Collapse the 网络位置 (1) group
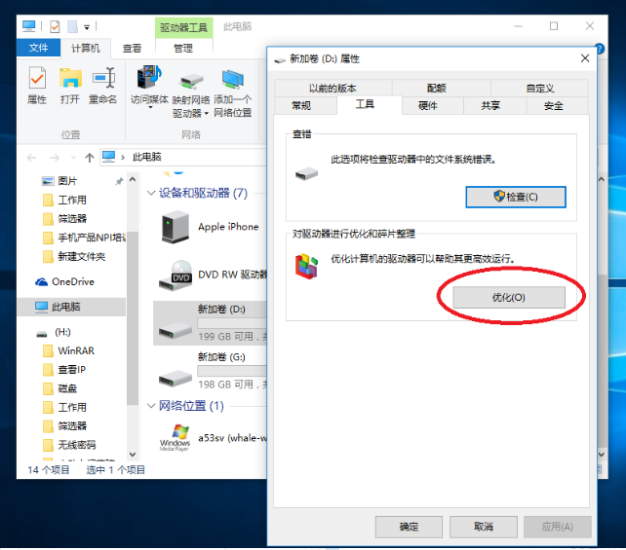This screenshot has height=550, width=626. (151, 406)
